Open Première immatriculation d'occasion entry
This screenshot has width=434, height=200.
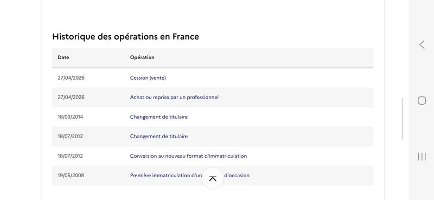(x=189, y=176)
